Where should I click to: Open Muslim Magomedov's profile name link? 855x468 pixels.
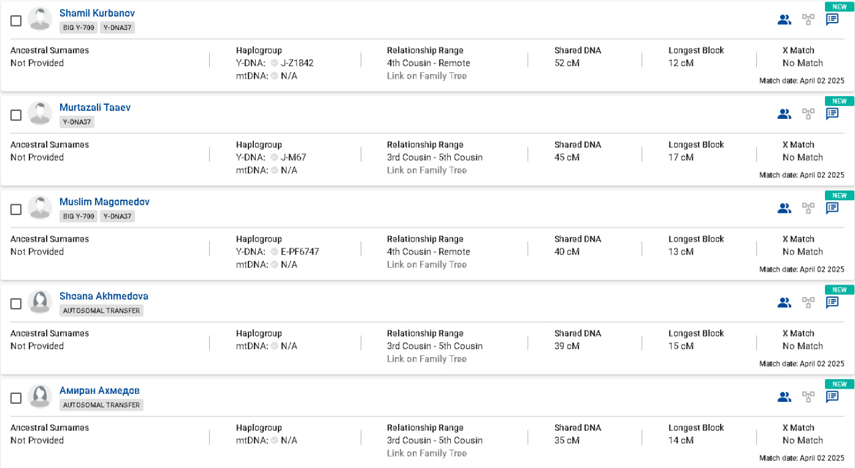point(104,202)
